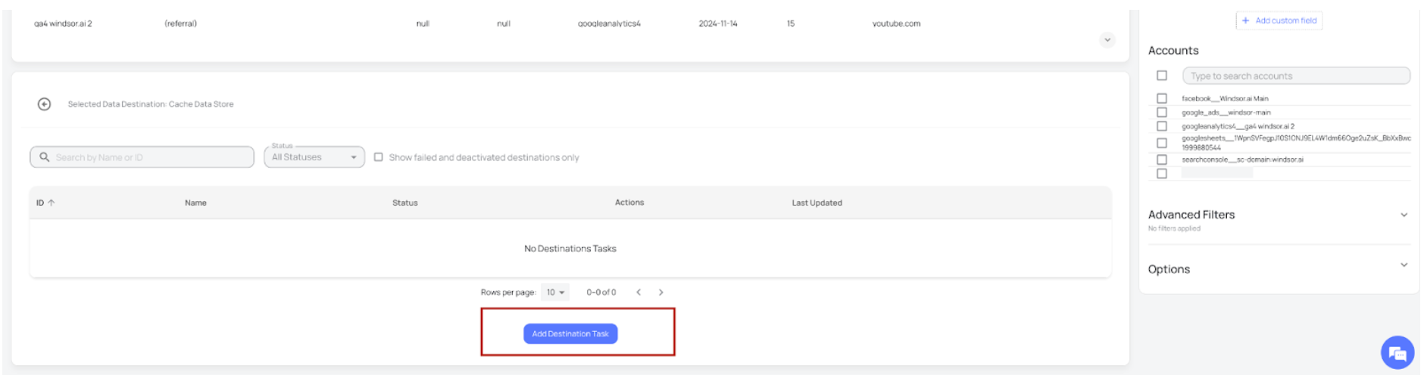Sort by the ID column arrow
The height and width of the screenshot is (375, 1424).
click(52, 203)
